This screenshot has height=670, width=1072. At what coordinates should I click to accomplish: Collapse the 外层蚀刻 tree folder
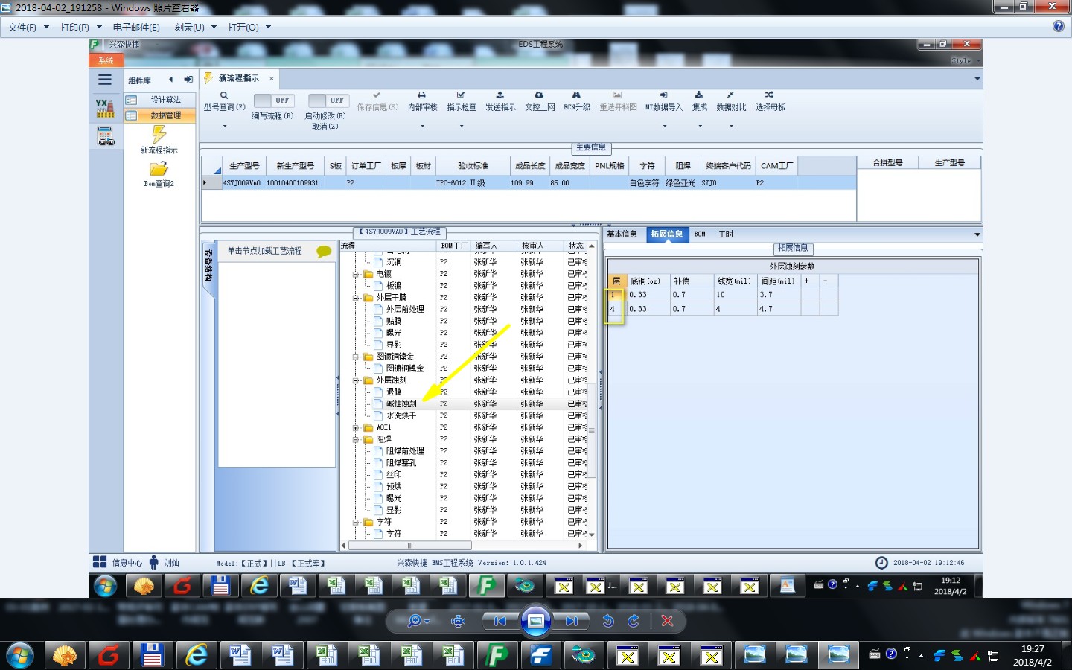(x=356, y=380)
